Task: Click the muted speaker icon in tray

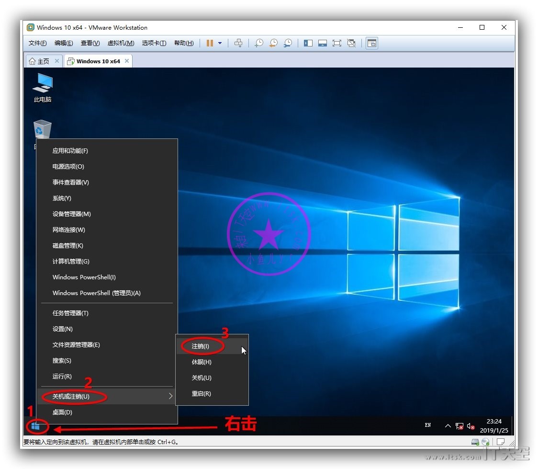Action: [x=471, y=426]
